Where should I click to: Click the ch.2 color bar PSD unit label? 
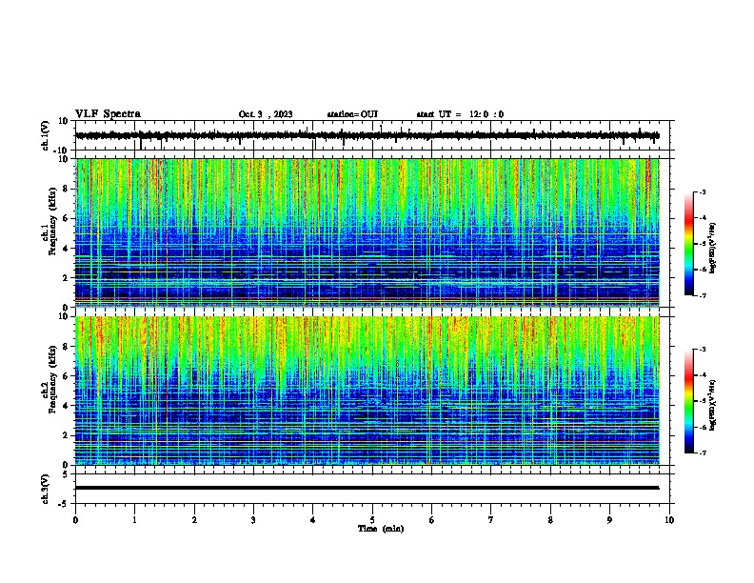click(x=713, y=405)
